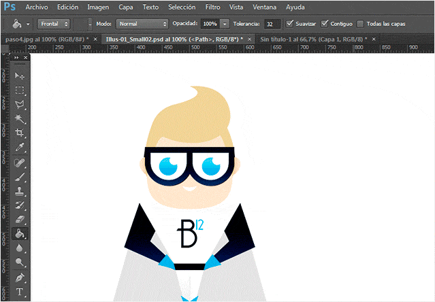Screen dimensions: 435x302
Task: Select the Brush tool
Action: [20, 177]
